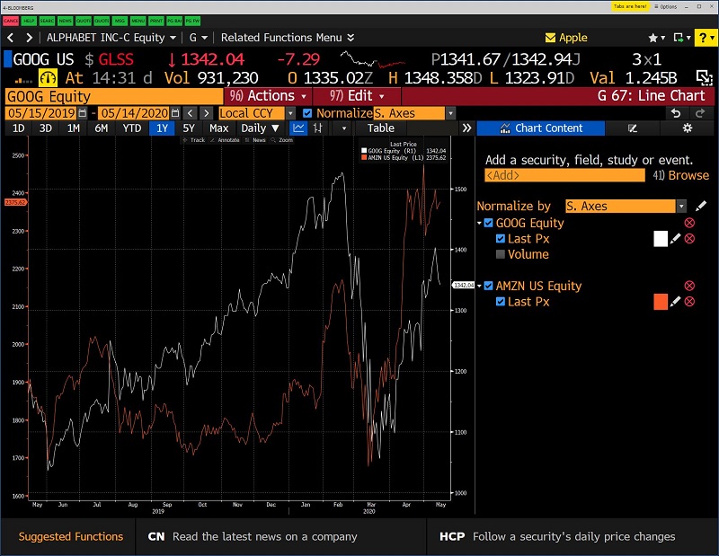
Task: Switch to the Table view button
Action: (380, 128)
